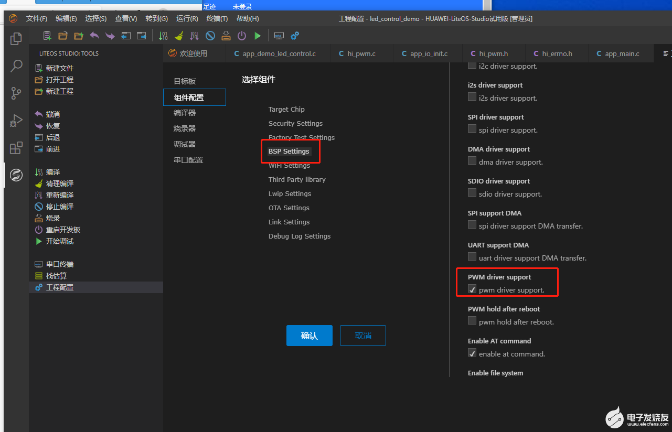The width and height of the screenshot is (672, 432).
Task: Click the undo arrow toolbar icon
Action: click(x=94, y=36)
